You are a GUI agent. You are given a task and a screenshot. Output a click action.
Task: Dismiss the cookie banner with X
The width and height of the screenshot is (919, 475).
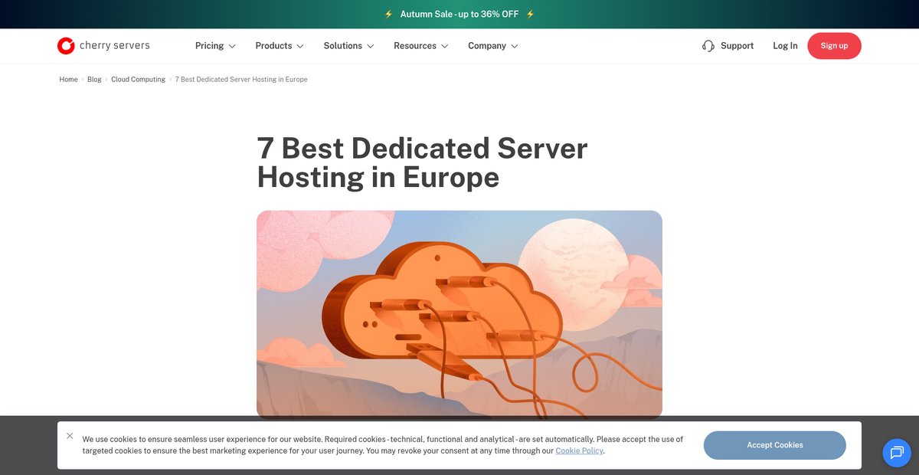70,436
